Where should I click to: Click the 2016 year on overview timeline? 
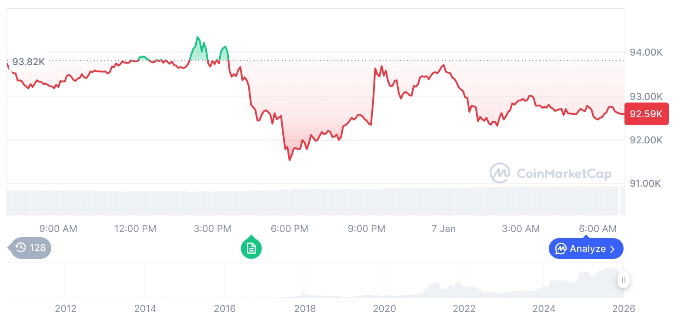coord(225,309)
